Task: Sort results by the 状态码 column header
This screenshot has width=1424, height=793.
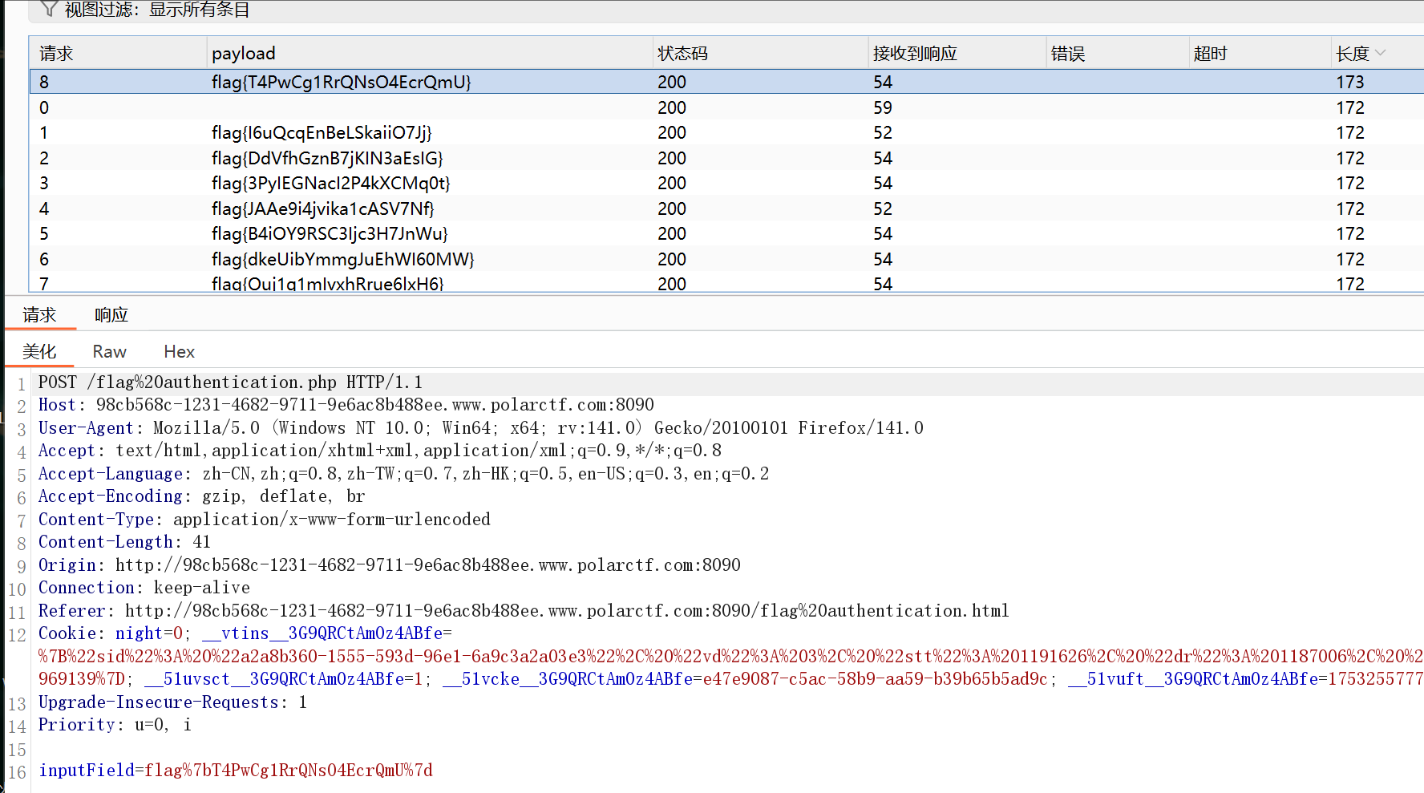Action: [683, 54]
